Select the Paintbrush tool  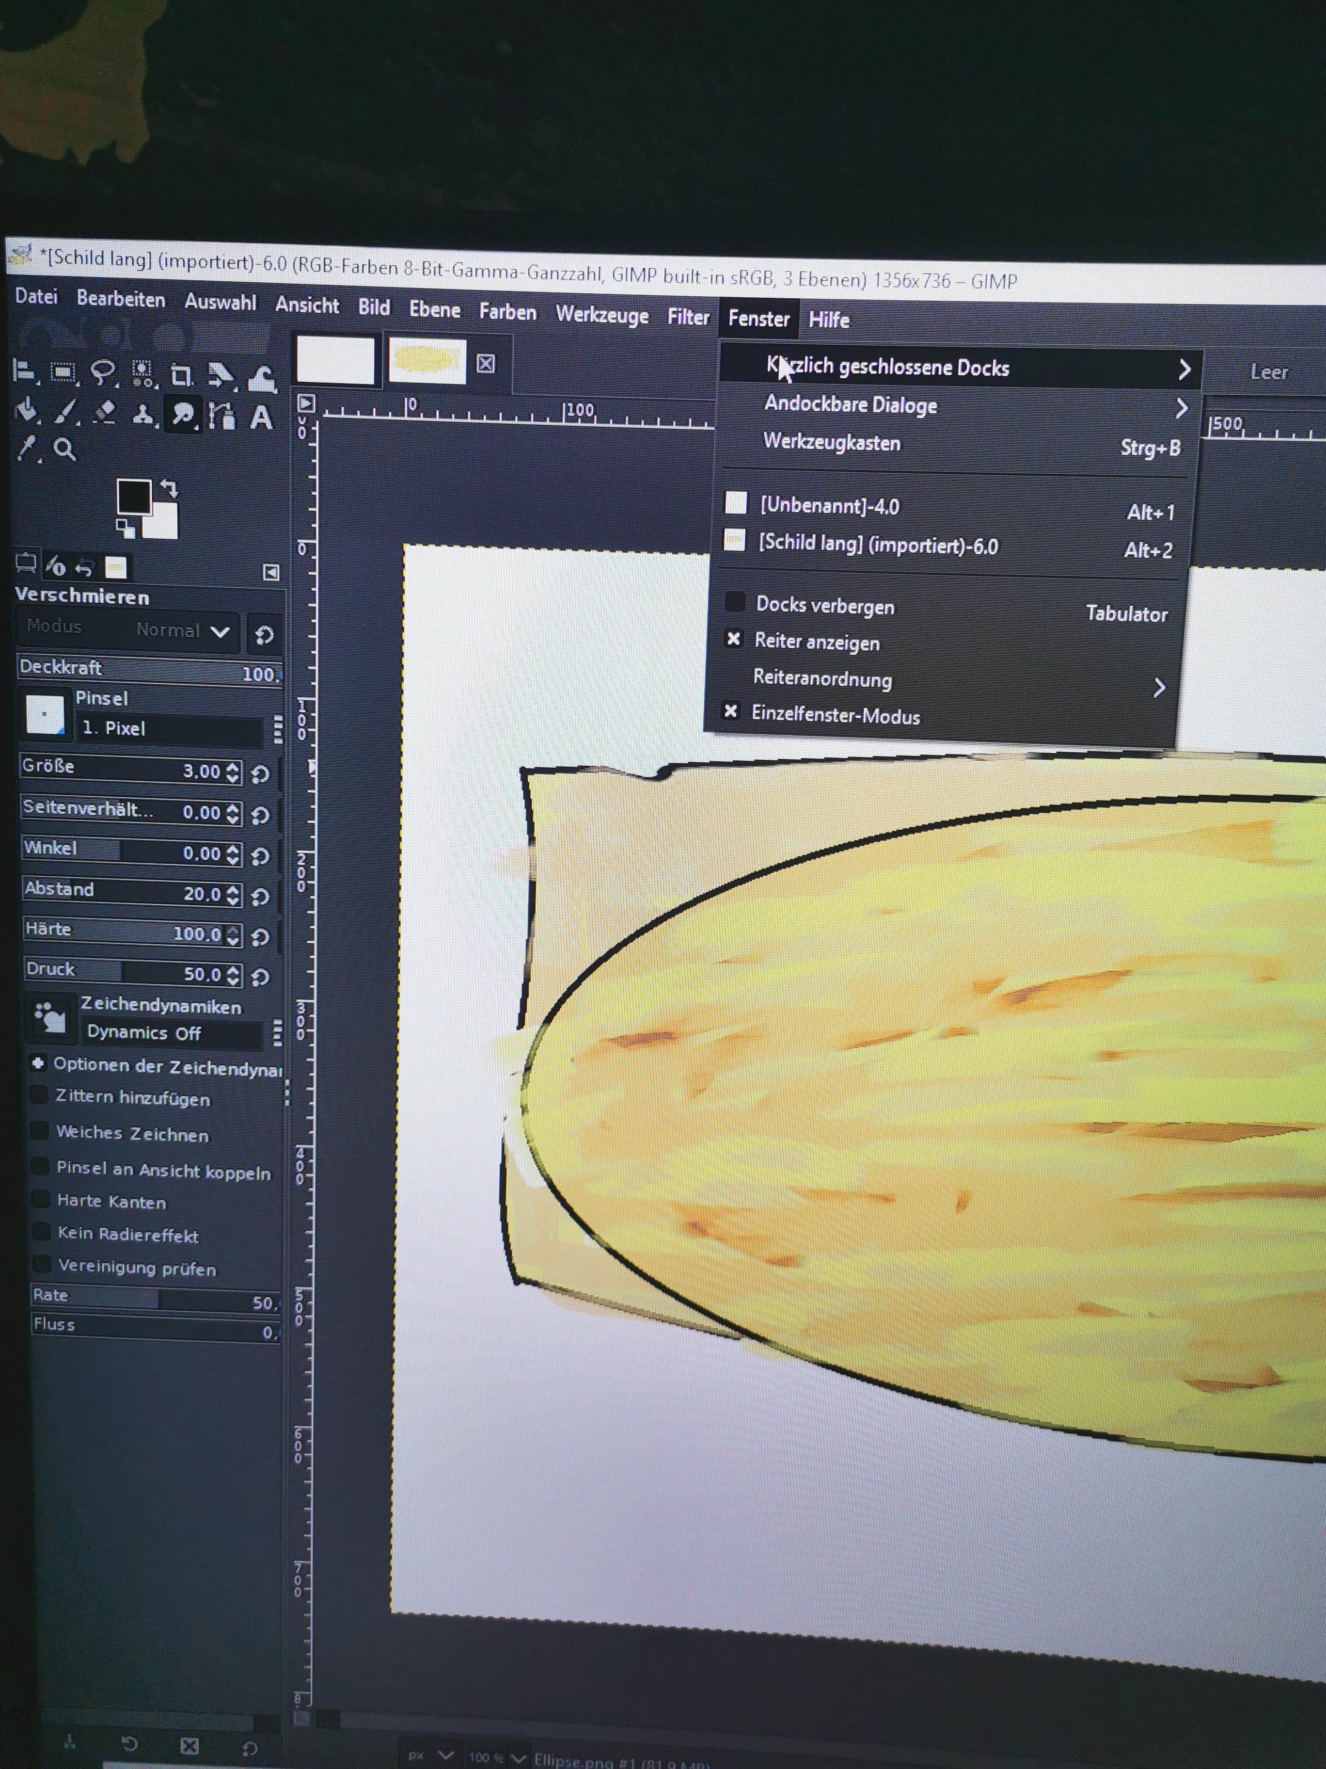tap(65, 412)
